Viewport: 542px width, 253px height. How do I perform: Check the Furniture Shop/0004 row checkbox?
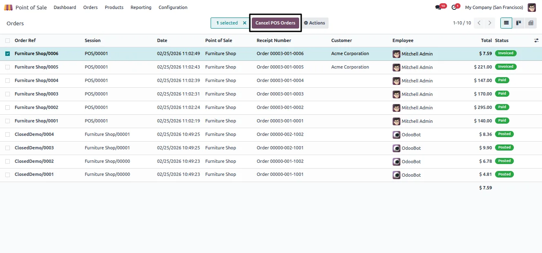click(7, 80)
